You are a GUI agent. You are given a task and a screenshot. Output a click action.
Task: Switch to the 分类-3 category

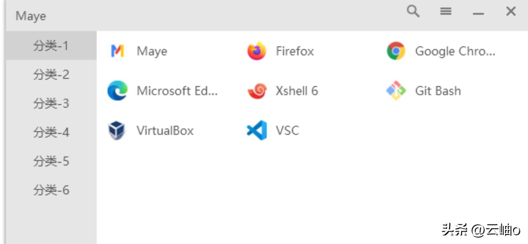point(51,104)
